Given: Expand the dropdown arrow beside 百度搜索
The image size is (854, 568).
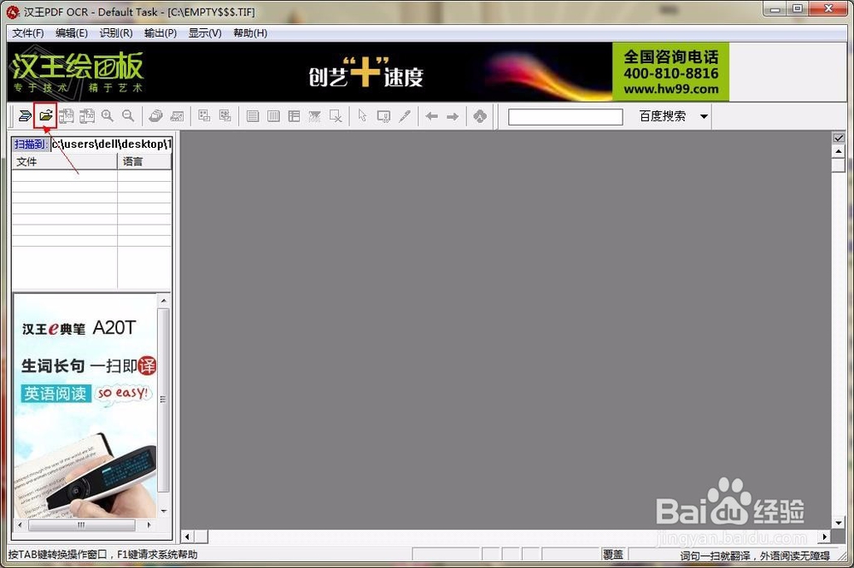Looking at the screenshot, I should click(704, 116).
